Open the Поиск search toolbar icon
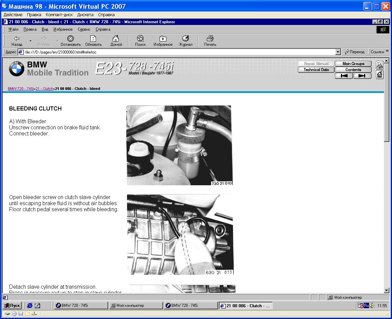This screenshot has width=392, height=319. click(x=140, y=41)
